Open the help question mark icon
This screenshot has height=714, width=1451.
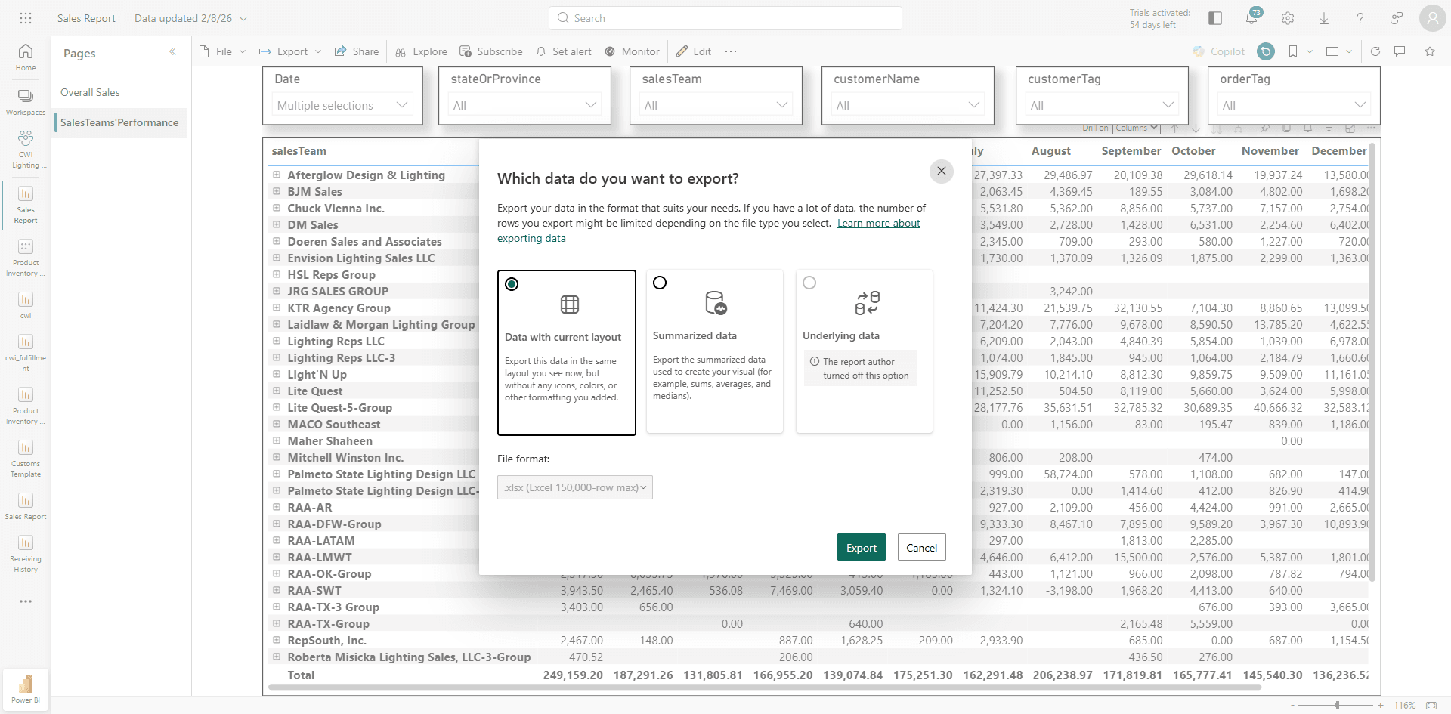(x=1360, y=18)
